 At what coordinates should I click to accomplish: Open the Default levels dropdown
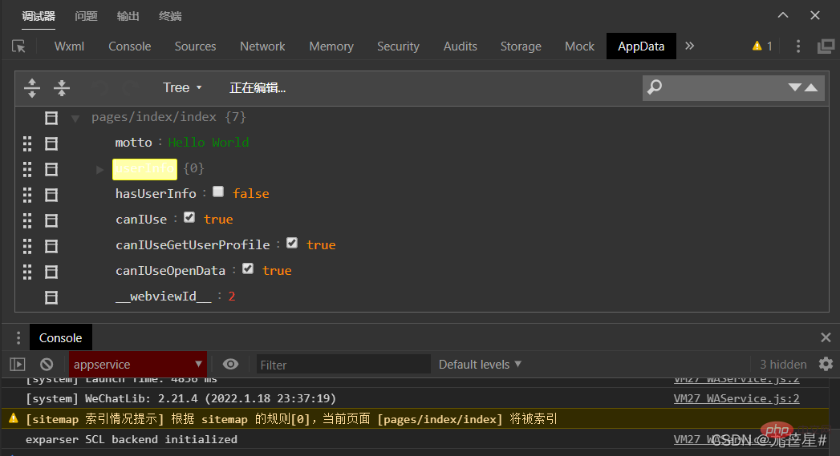click(480, 365)
